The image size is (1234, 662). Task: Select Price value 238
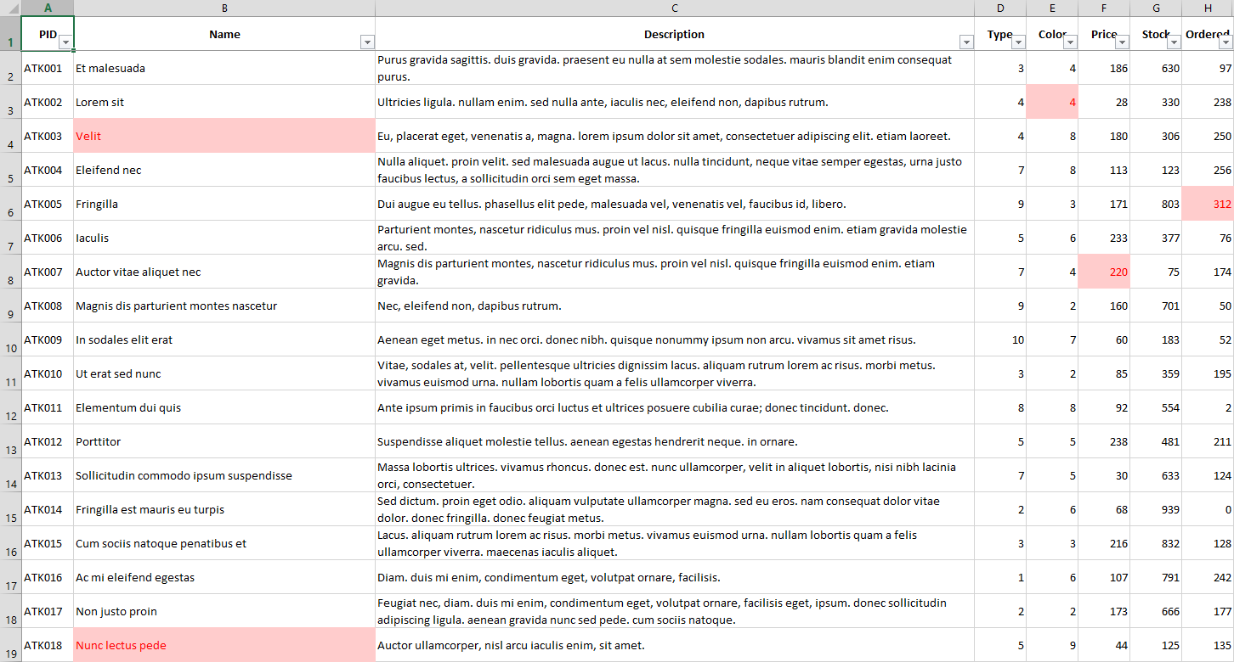point(1104,441)
